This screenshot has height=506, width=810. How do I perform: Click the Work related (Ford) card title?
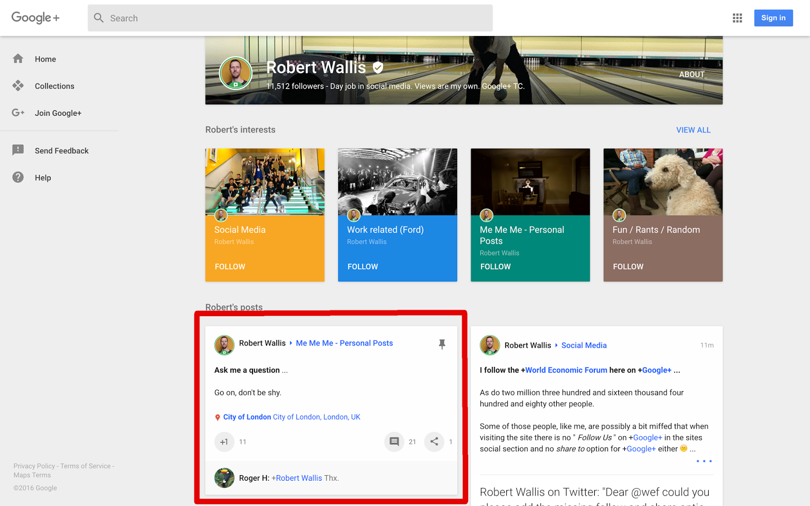385,230
